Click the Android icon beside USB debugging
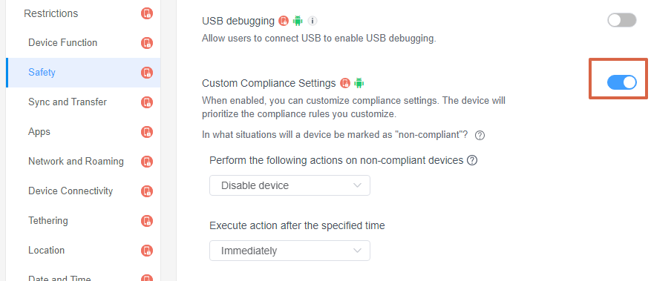The width and height of the screenshot is (651, 281). pyautogui.click(x=298, y=20)
